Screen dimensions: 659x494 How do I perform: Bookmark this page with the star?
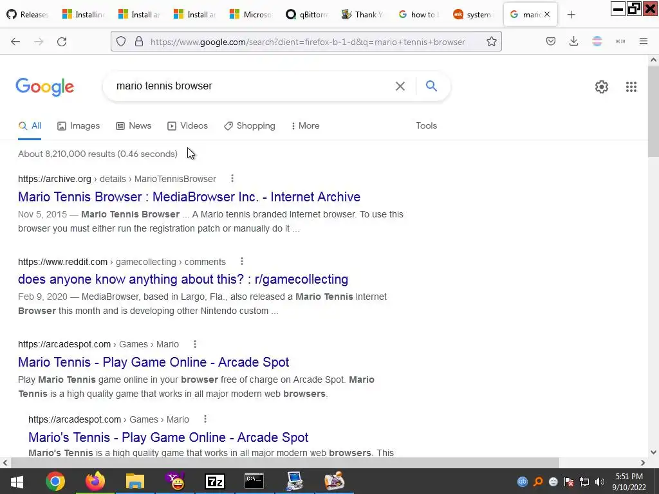491,42
